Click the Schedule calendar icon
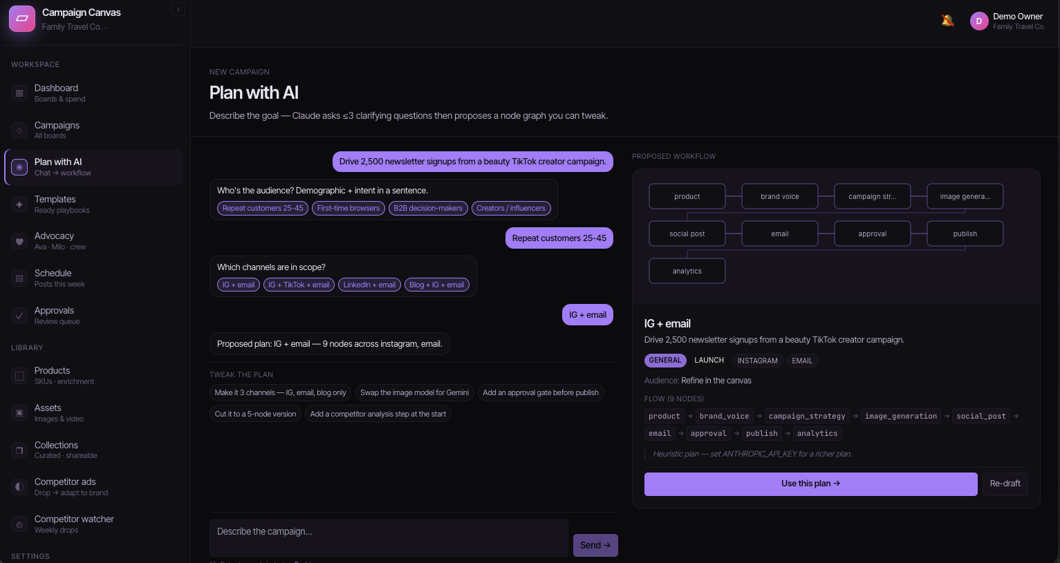The image size is (1060, 563). click(19, 278)
